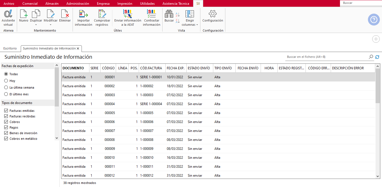
Task: Open the Escritorio tab
Action: coord(10,49)
